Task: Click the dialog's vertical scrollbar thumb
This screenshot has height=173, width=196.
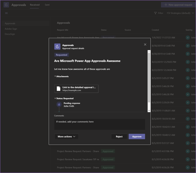Action: 149,78
